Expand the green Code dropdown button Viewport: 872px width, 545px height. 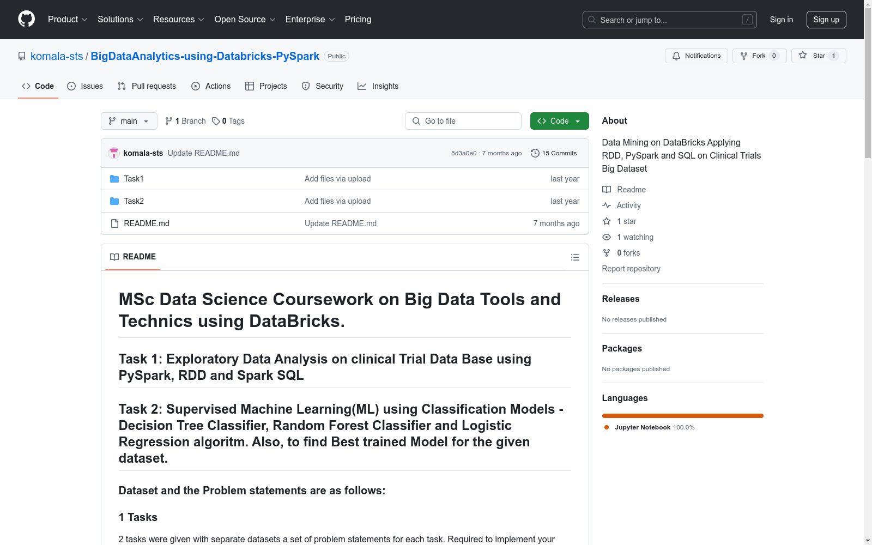[559, 121]
